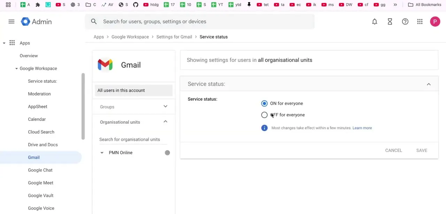Open the GitHub bookmark icon

(x=136, y=5)
